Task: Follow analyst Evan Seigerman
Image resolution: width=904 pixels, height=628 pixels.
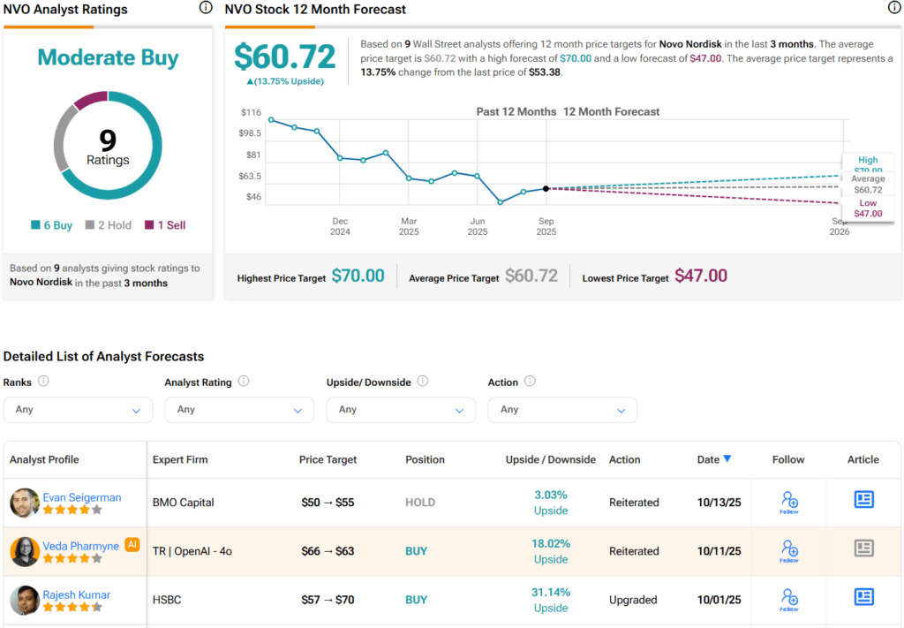Action: coord(789,502)
